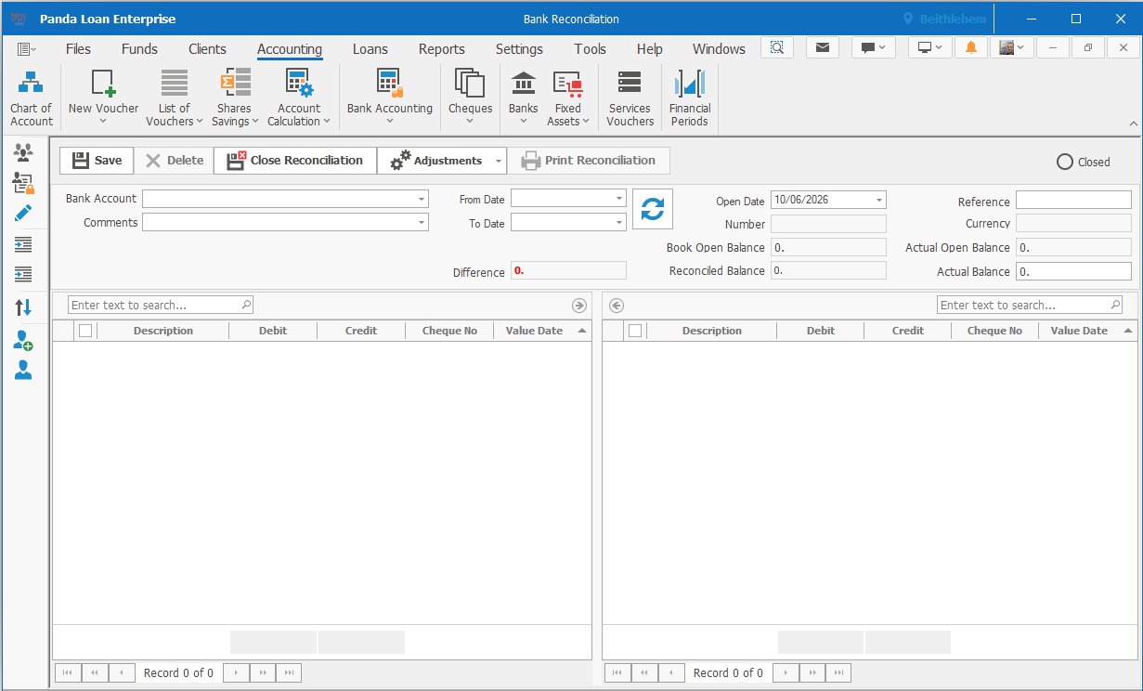Open the Loans menu

370,49
